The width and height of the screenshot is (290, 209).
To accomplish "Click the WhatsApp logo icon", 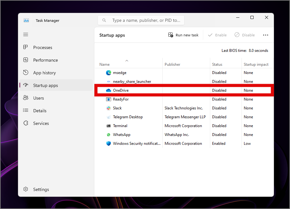I will pos(108,135).
